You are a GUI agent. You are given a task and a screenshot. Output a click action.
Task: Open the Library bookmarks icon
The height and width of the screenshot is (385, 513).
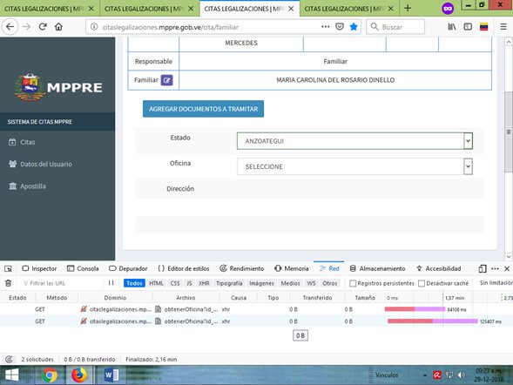coord(452,27)
